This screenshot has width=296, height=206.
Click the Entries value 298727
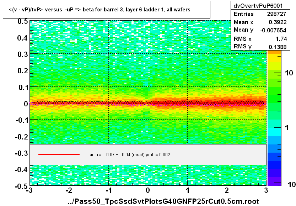tap(276, 14)
